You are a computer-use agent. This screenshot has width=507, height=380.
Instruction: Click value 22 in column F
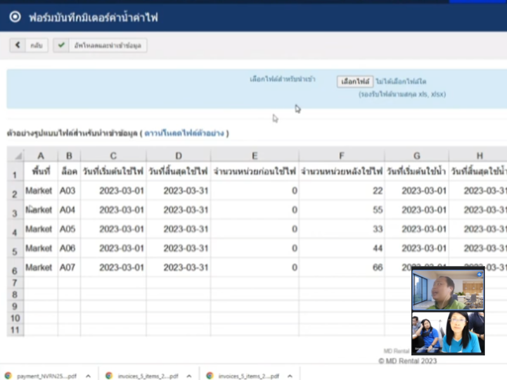pyautogui.click(x=377, y=191)
